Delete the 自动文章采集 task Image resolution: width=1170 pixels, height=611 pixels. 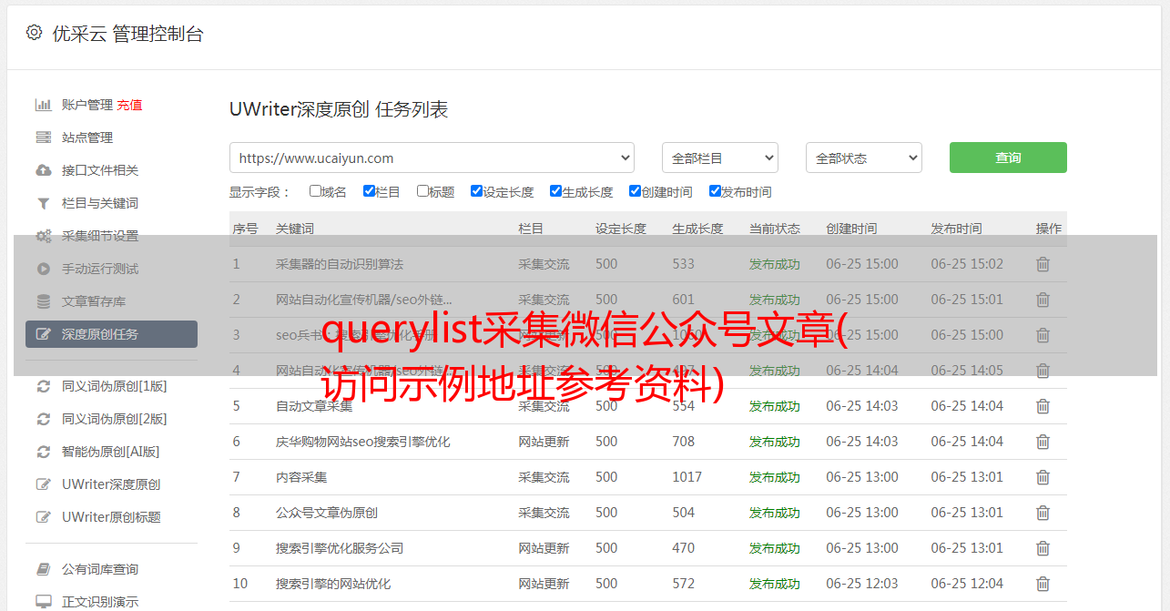(1043, 406)
